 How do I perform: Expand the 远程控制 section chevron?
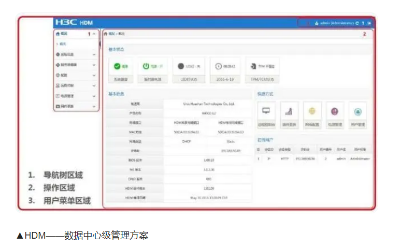point(94,85)
